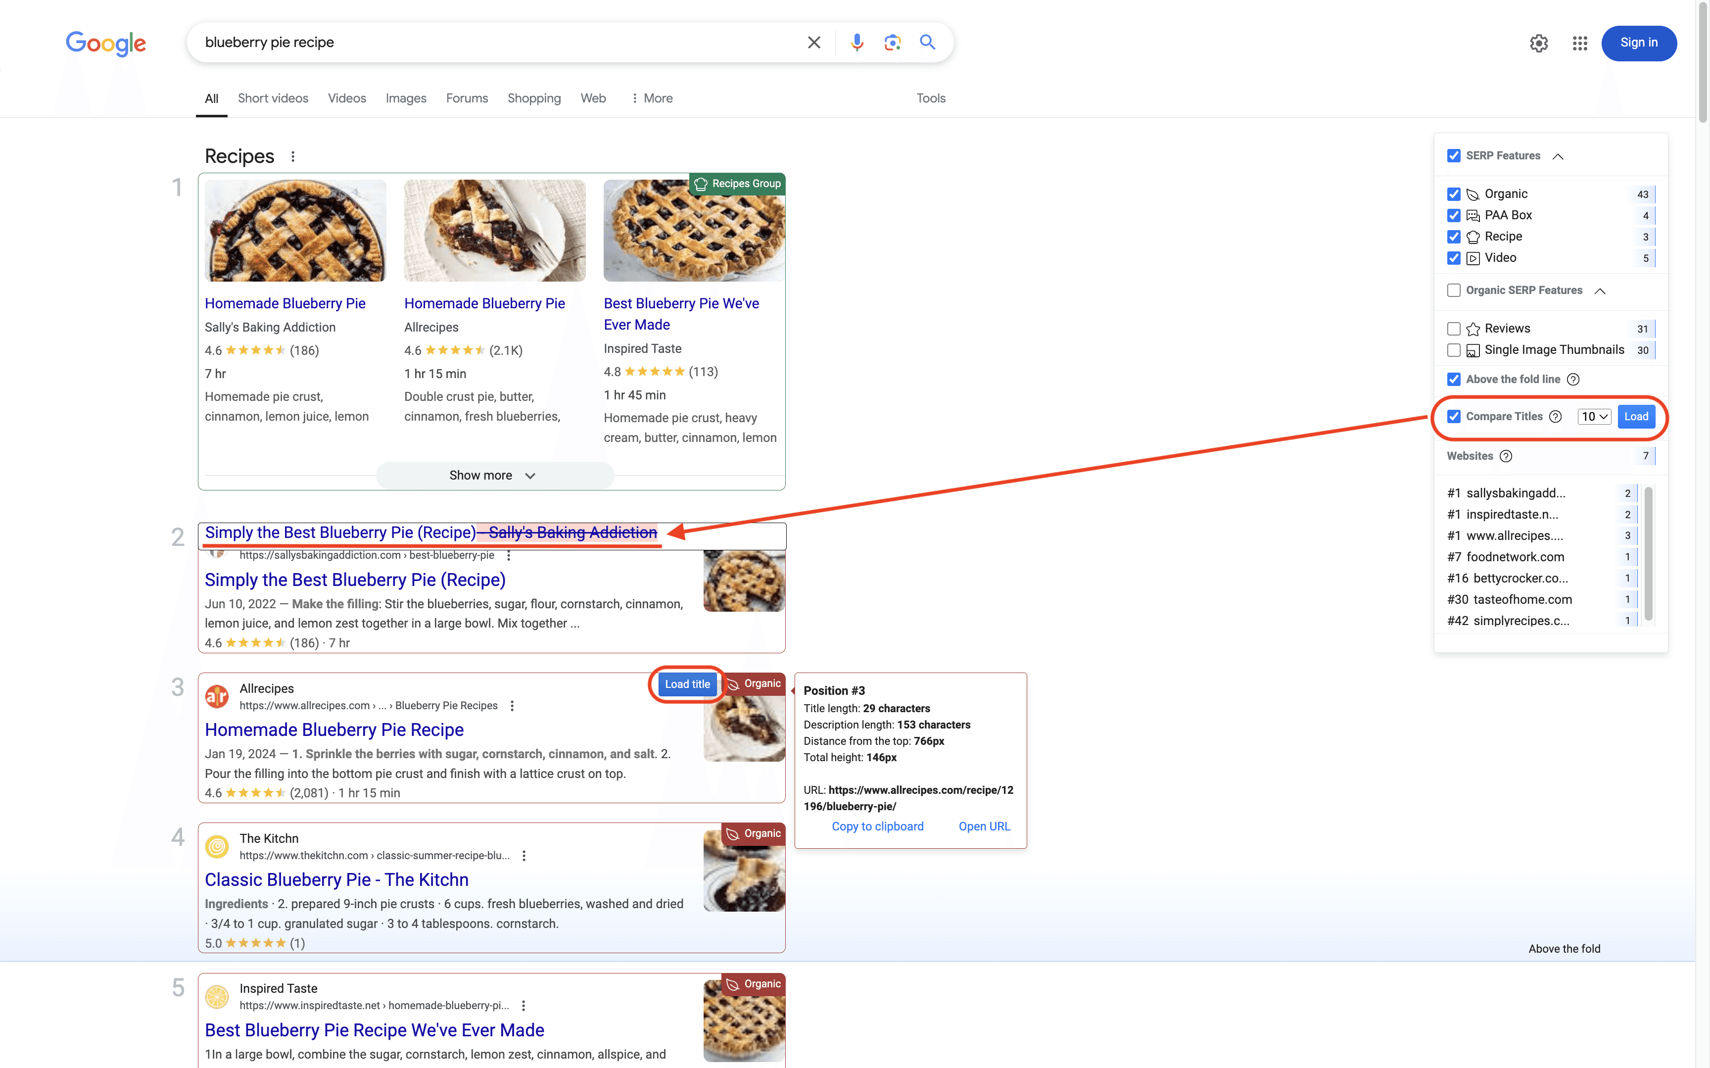Click Open URL in the position panel

coord(984,826)
